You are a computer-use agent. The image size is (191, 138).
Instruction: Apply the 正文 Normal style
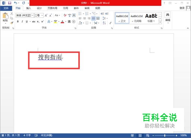pos(122,18)
